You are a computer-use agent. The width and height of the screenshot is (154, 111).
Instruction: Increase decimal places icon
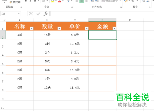tap(144, 1)
